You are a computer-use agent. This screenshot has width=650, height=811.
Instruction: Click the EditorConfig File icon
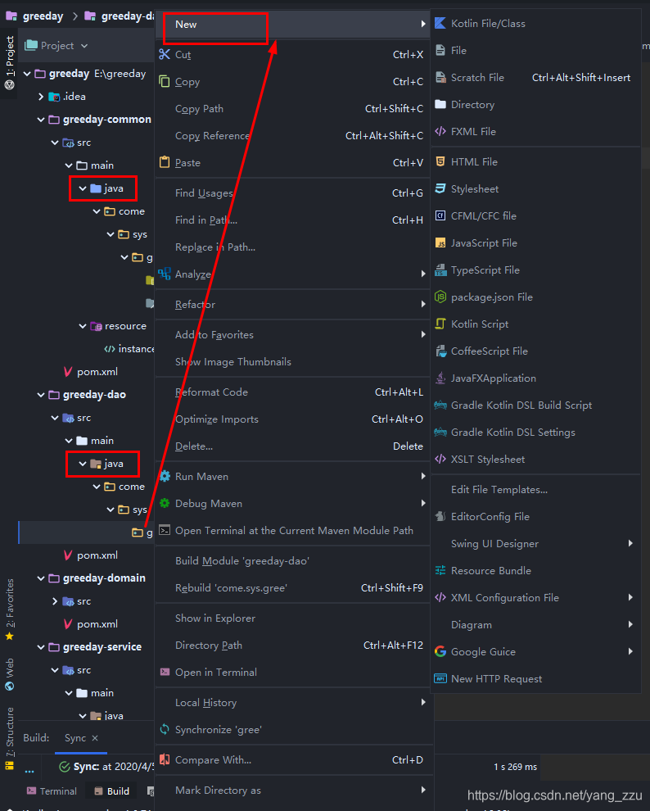440,517
